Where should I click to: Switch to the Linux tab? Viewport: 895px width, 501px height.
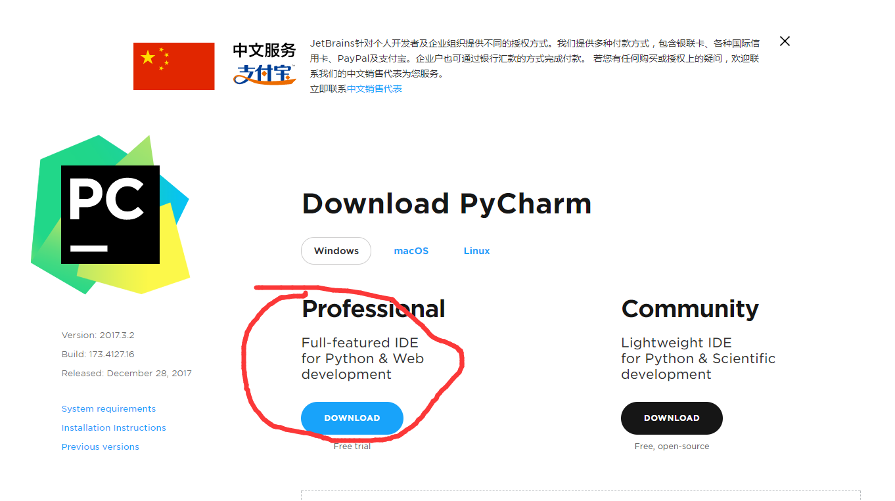(476, 251)
